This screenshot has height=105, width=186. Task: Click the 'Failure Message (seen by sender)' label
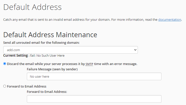[x=52, y=69]
